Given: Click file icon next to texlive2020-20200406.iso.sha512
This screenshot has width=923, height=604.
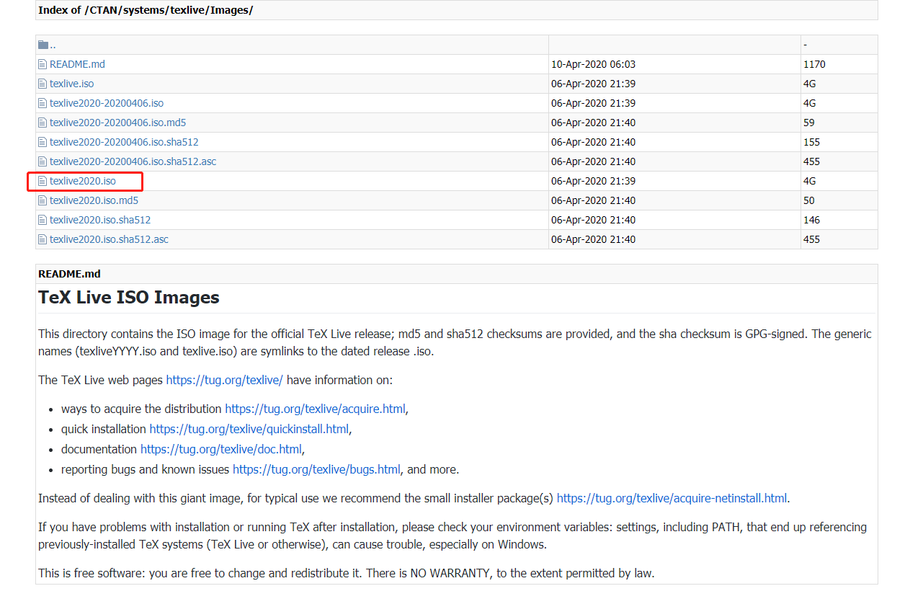Looking at the screenshot, I should click(x=43, y=142).
